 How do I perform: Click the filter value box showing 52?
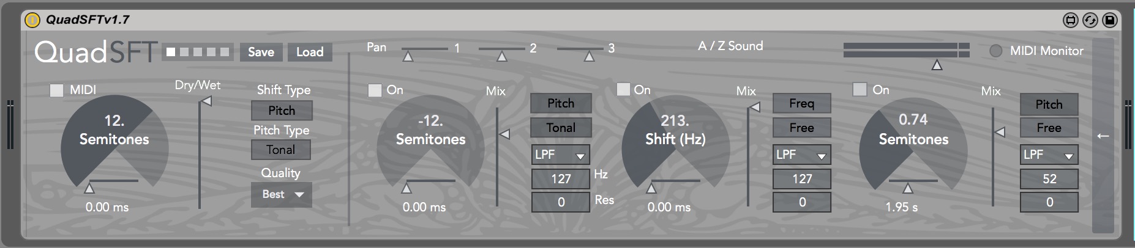point(1049,179)
